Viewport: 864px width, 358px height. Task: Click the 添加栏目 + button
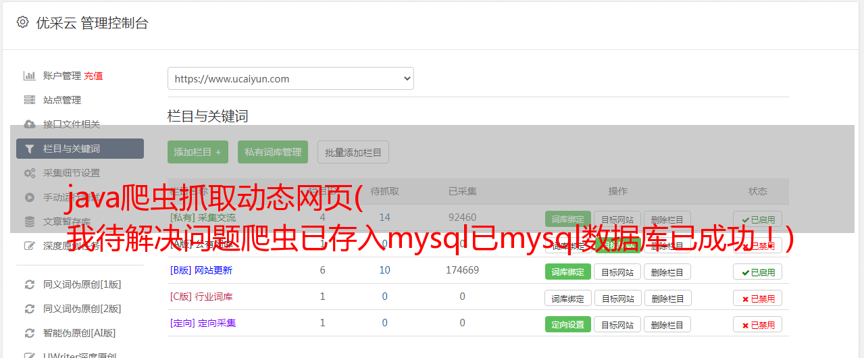(x=198, y=152)
